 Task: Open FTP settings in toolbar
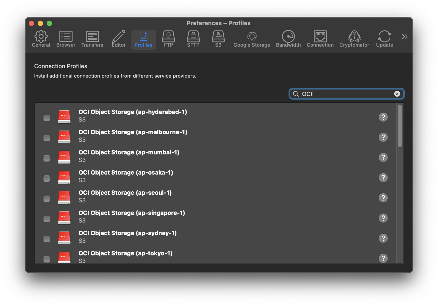click(x=168, y=39)
